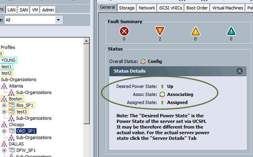Click the critical faults red X icon
The width and height of the screenshot is (253, 157).
pos(124,31)
